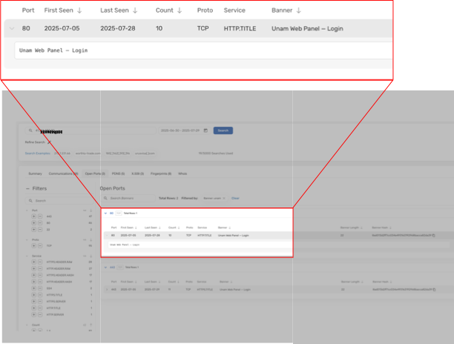Screen dimensions: 454x344
Task: Exclude port 22 from filters
Action: coord(40,229)
